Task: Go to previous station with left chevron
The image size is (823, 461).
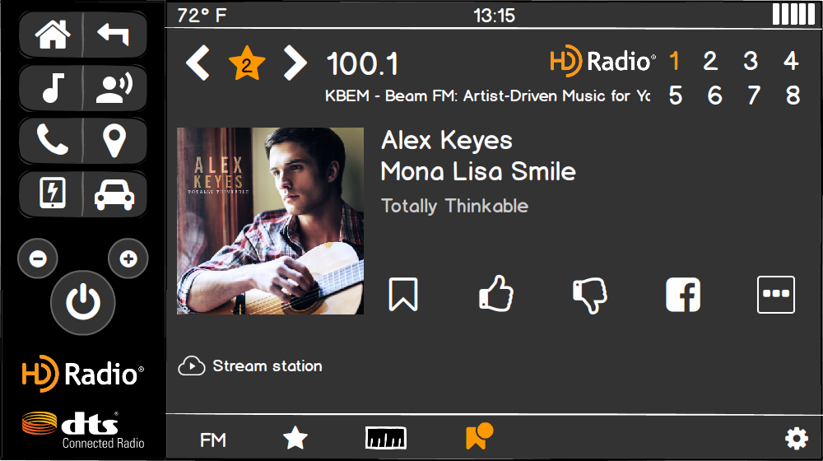Action: pos(198,63)
